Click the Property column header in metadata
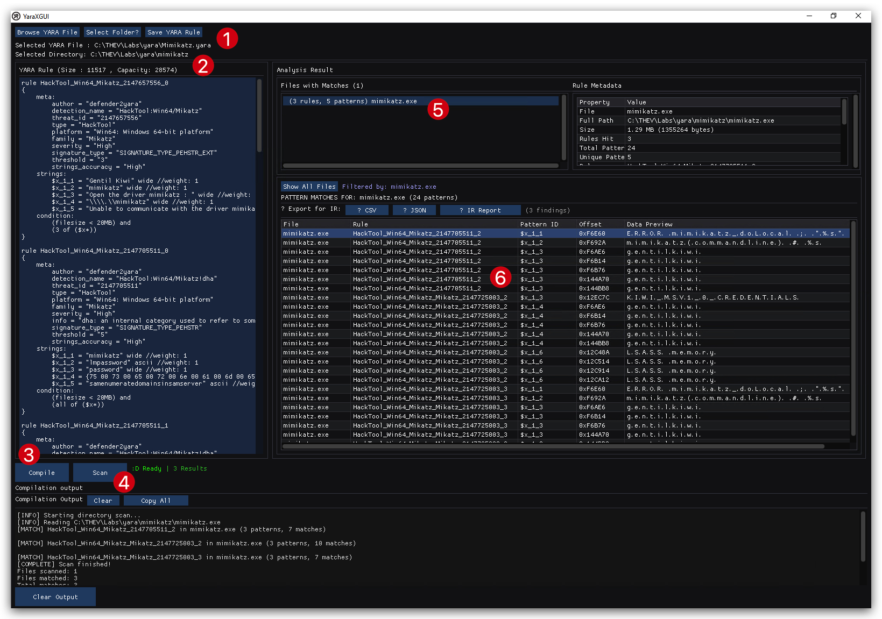Image resolution: width=882 pixels, height=619 pixels. pyautogui.click(x=601, y=102)
